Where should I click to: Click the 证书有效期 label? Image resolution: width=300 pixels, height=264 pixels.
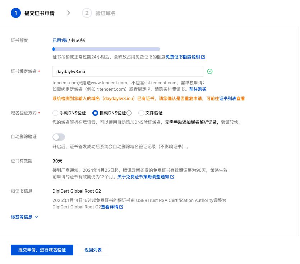(x=22, y=161)
